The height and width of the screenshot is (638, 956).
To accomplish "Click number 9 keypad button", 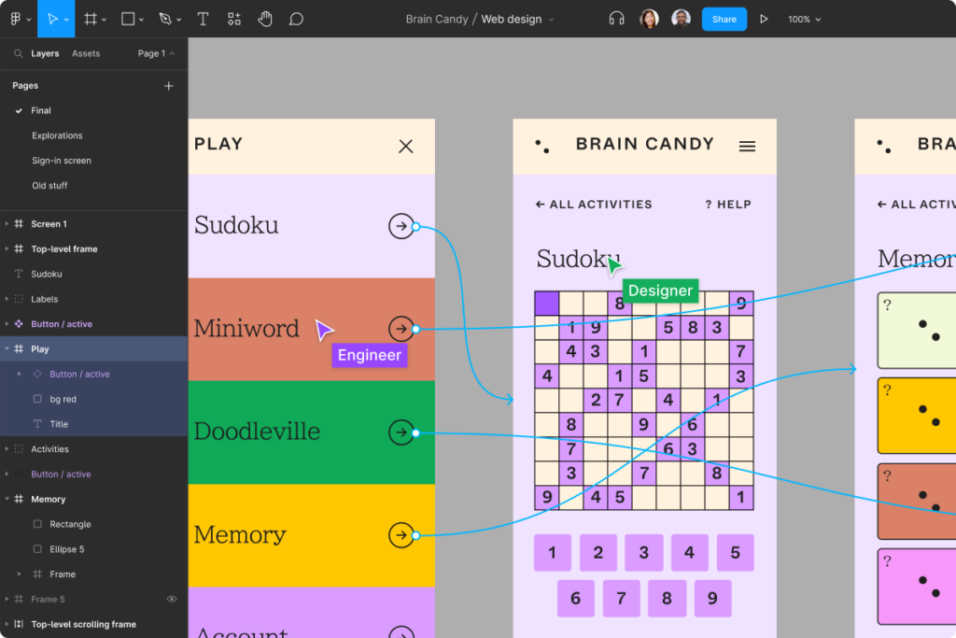I will (712, 599).
